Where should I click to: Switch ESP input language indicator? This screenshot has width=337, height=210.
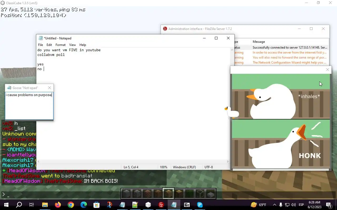pyautogui.click(x=301, y=205)
